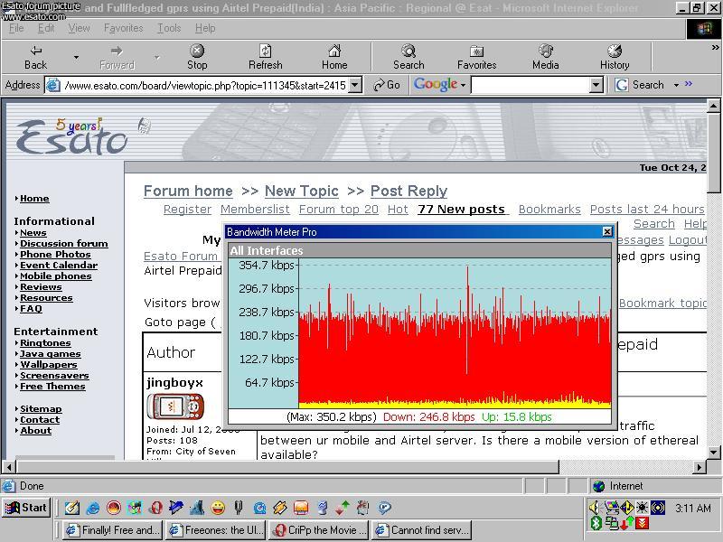This screenshot has height=542, width=723.
Task: Launch Internet Explorer from Quick Launch
Action: 93,508
